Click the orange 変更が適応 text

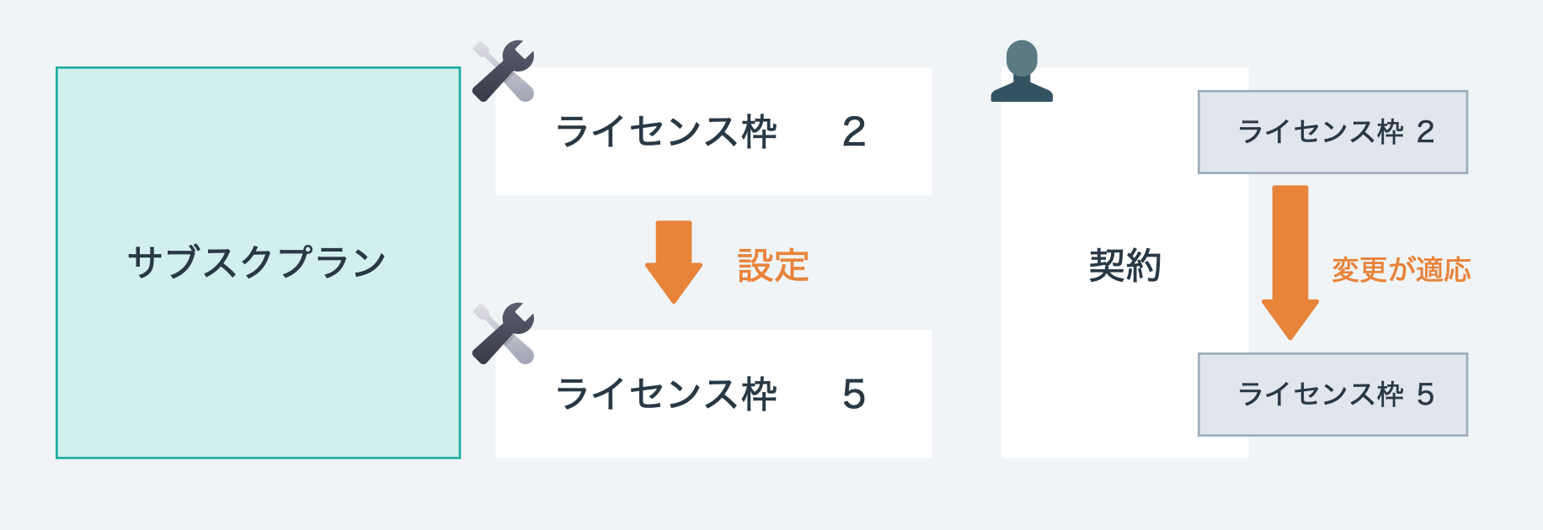[x=1401, y=269]
